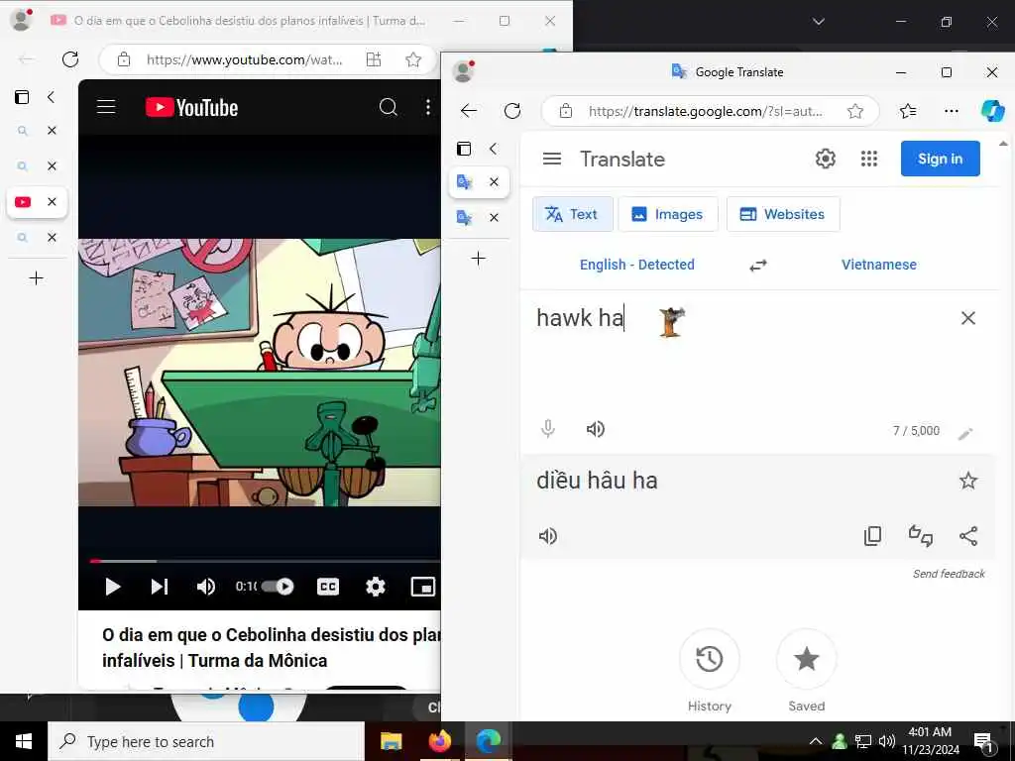Mute the YouTube player volume
This screenshot has width=1015, height=761.
click(206, 587)
